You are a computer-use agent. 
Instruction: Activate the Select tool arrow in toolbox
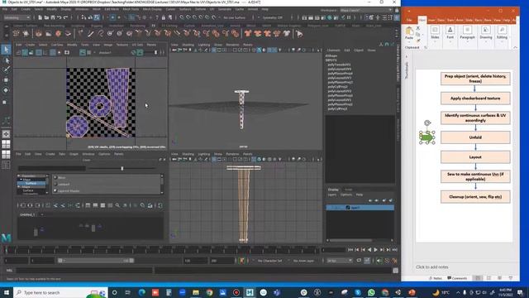pyautogui.click(x=6, y=50)
